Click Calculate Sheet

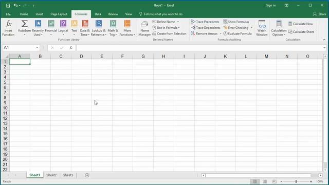pyautogui.click(x=301, y=32)
